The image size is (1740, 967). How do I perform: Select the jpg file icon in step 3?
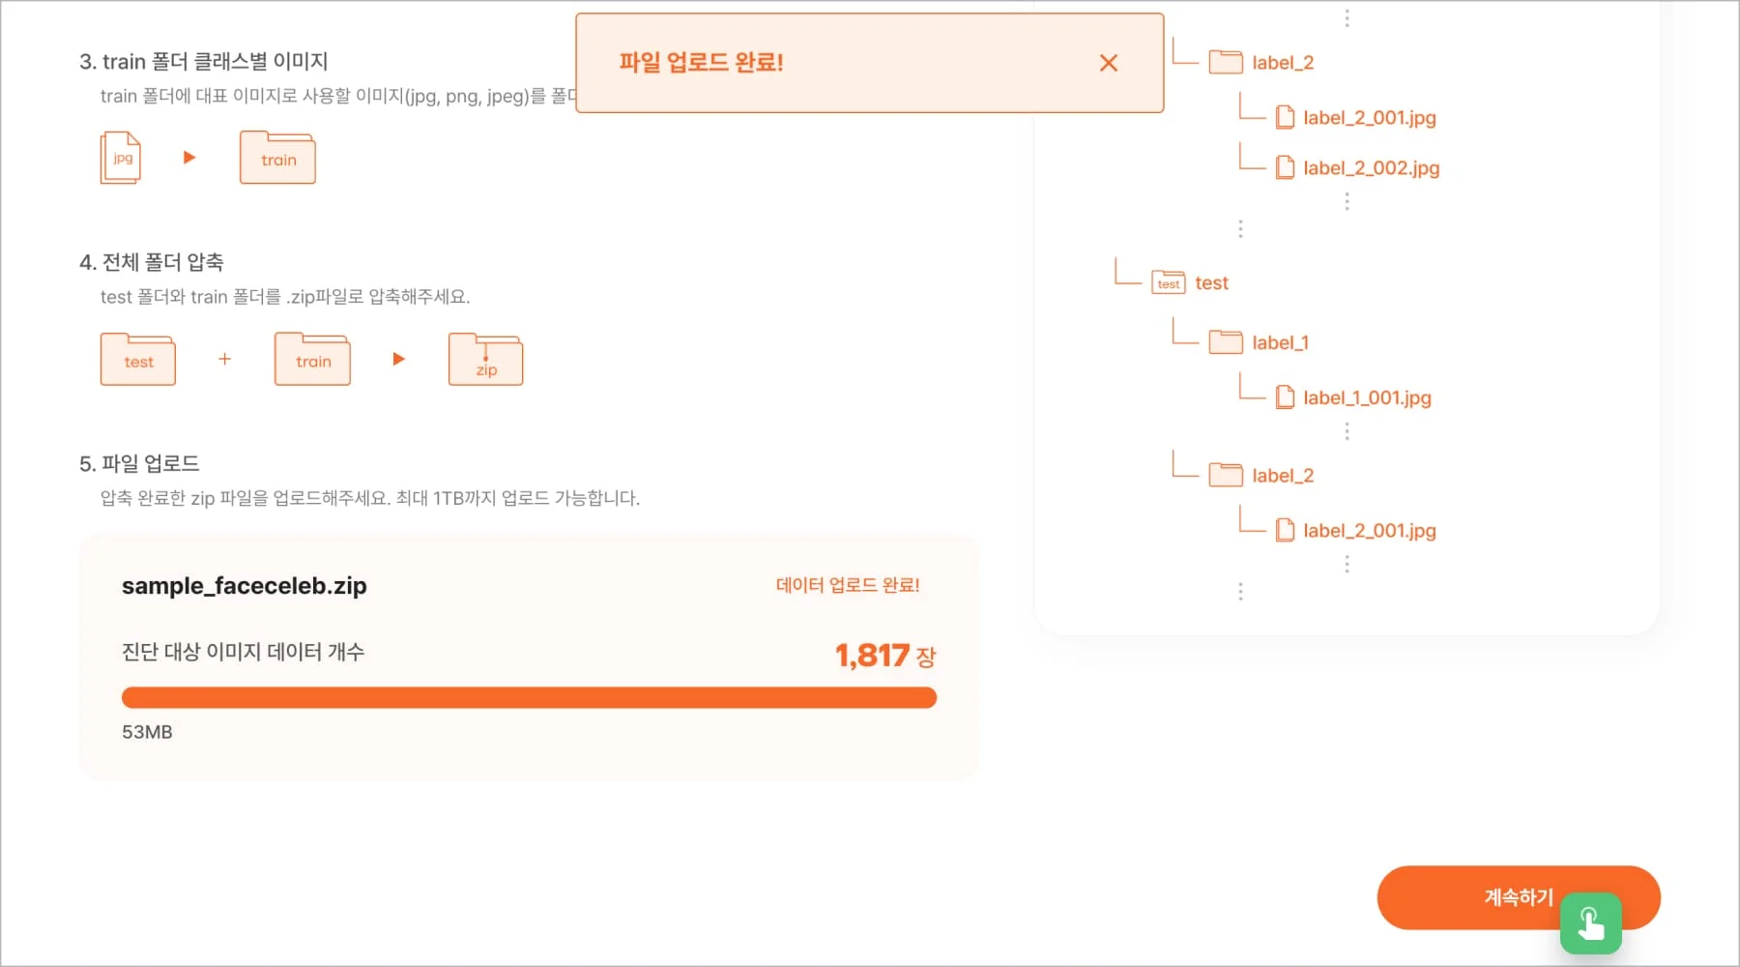pos(120,157)
